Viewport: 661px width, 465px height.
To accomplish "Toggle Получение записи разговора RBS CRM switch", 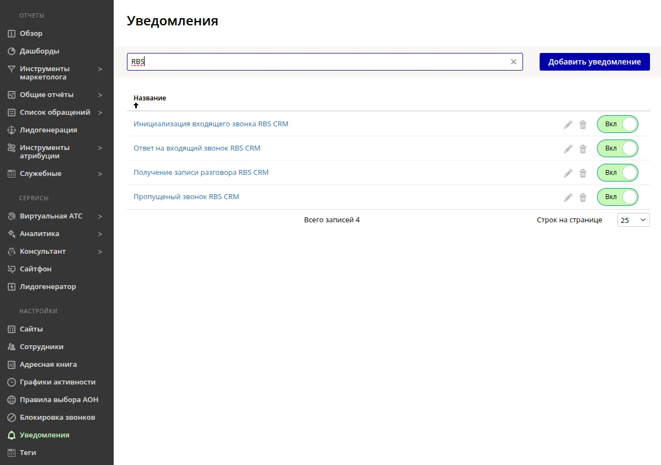I will click(617, 173).
